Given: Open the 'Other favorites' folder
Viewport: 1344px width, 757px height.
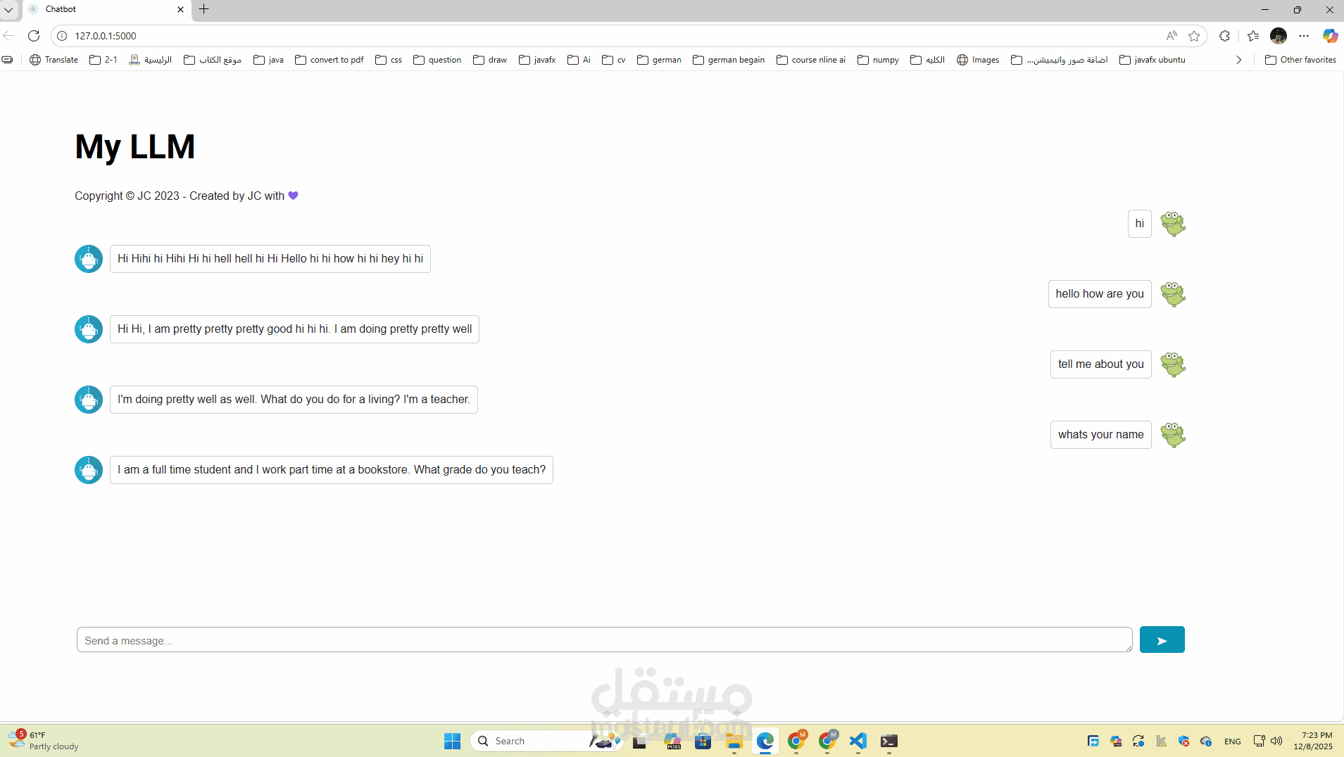Looking at the screenshot, I should point(1300,60).
